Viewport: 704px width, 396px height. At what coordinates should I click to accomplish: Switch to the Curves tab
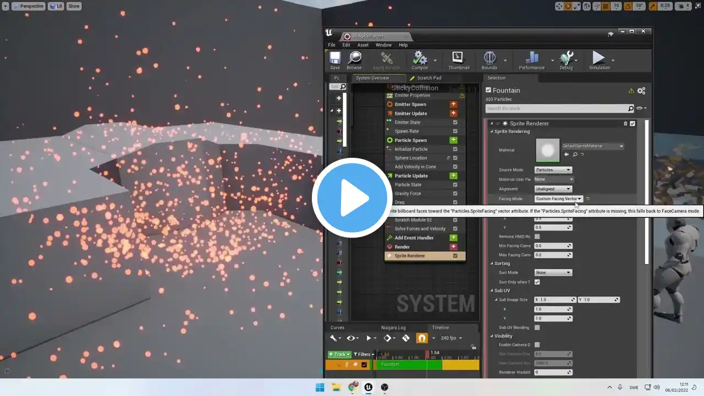[337, 328]
